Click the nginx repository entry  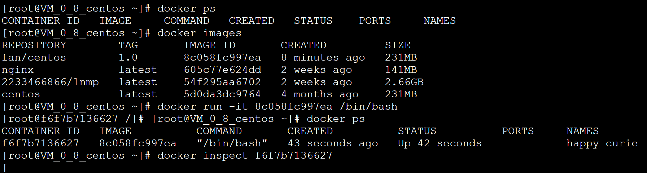click(x=18, y=70)
